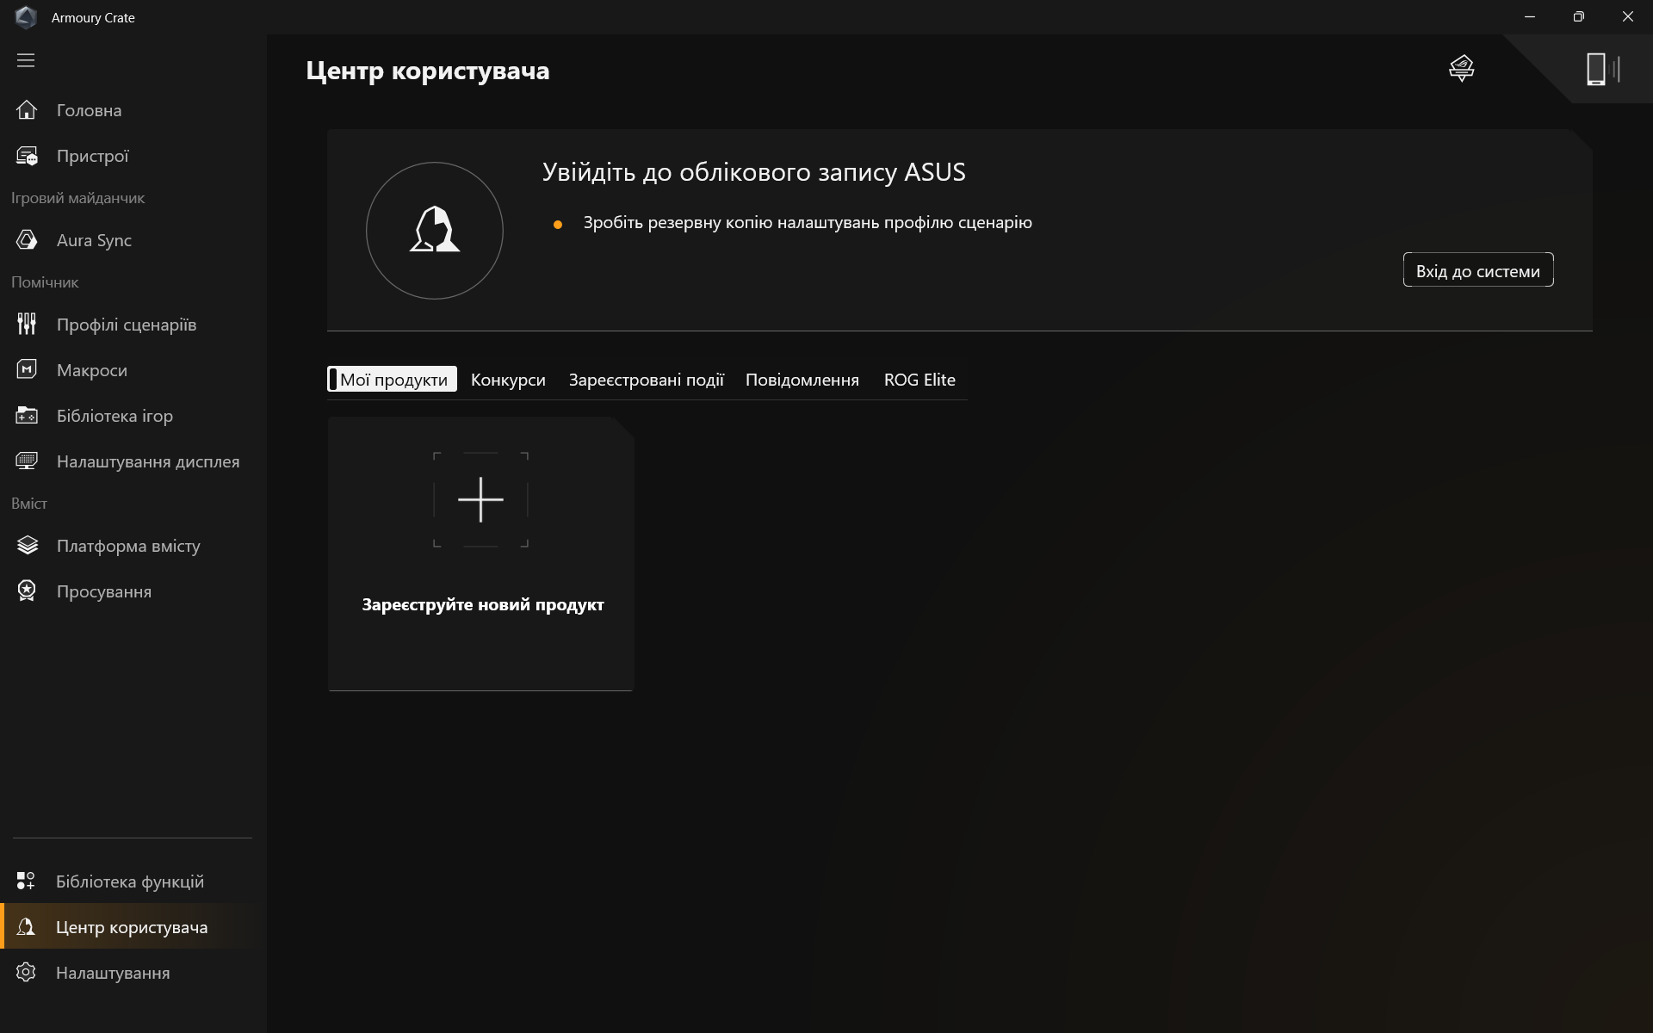The image size is (1653, 1033).
Task: Switch to Зареєстровані події tab
Action: 646,380
